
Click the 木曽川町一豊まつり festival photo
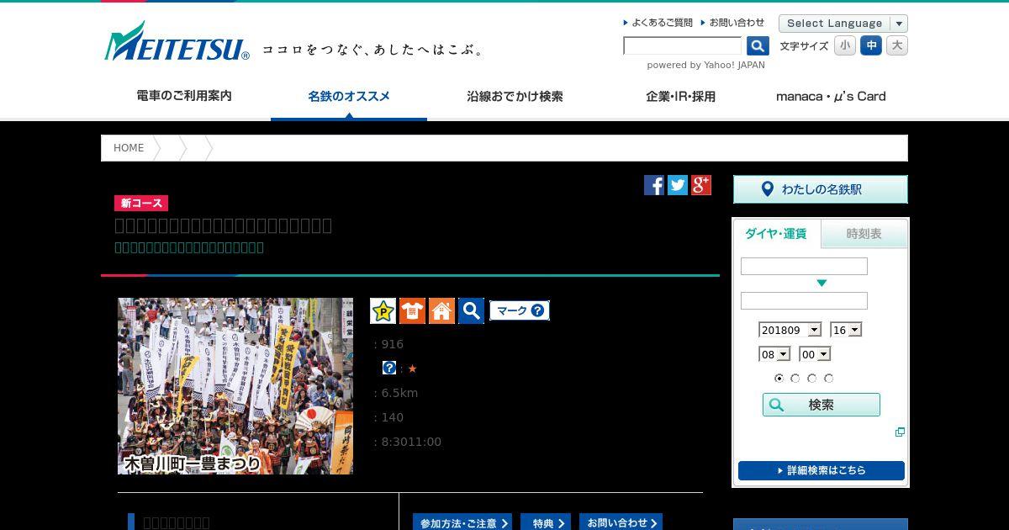pyautogui.click(x=235, y=386)
